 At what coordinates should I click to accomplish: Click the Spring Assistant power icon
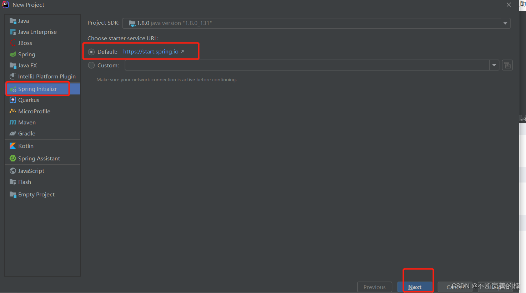coord(13,158)
